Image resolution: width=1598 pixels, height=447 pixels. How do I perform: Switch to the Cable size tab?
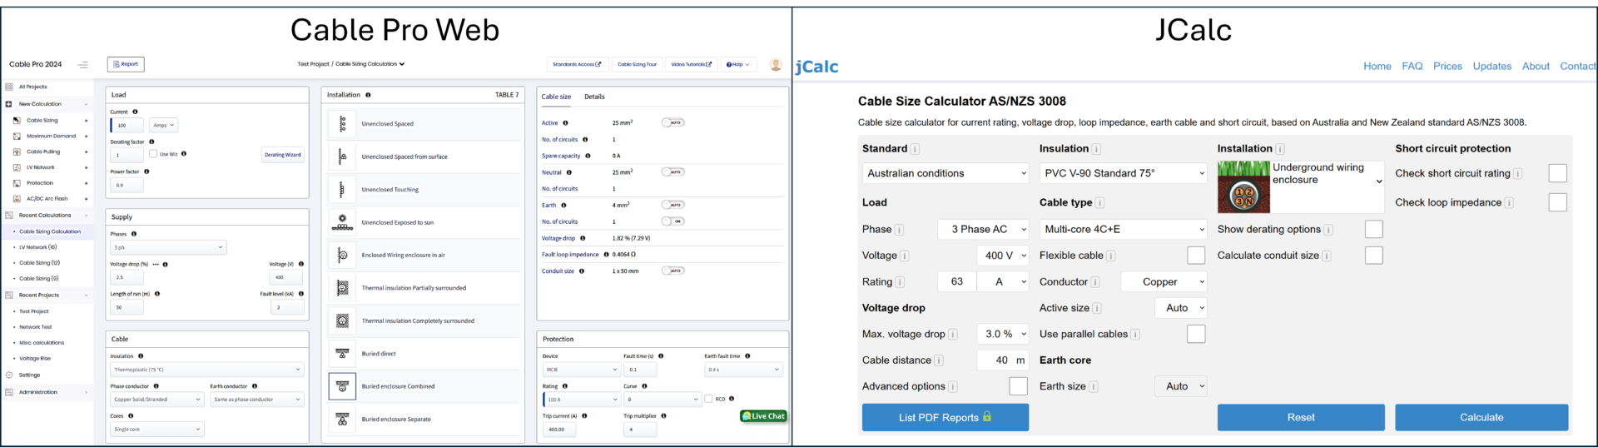556,97
